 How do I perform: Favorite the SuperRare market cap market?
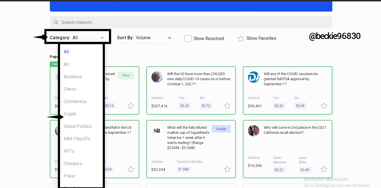point(227,169)
